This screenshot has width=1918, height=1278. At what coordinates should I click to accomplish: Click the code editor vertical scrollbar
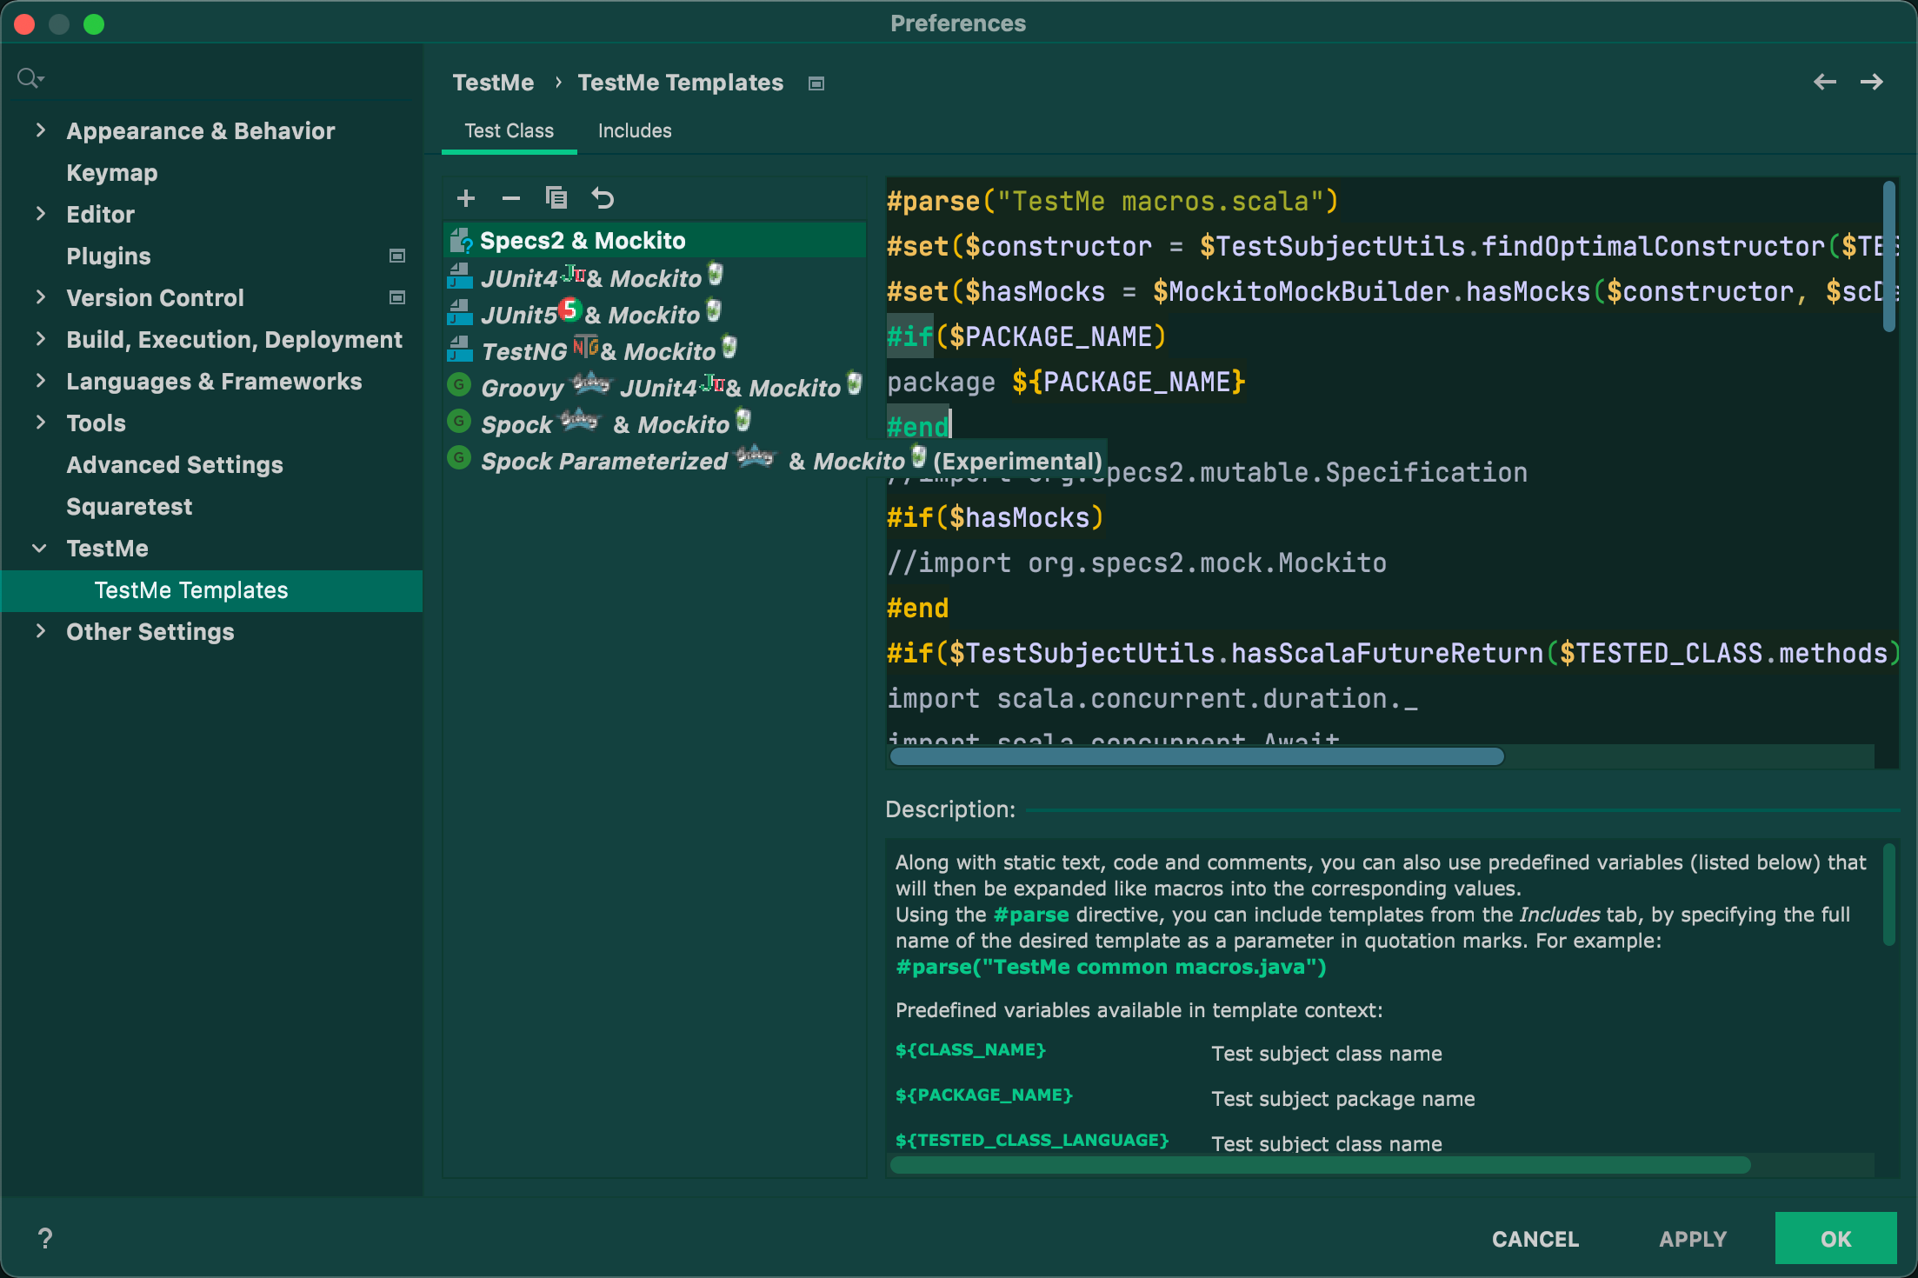tap(1888, 256)
